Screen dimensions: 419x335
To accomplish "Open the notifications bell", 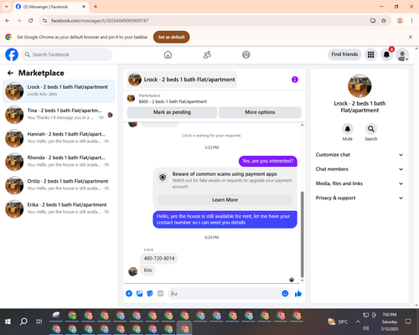I will [x=386, y=54].
